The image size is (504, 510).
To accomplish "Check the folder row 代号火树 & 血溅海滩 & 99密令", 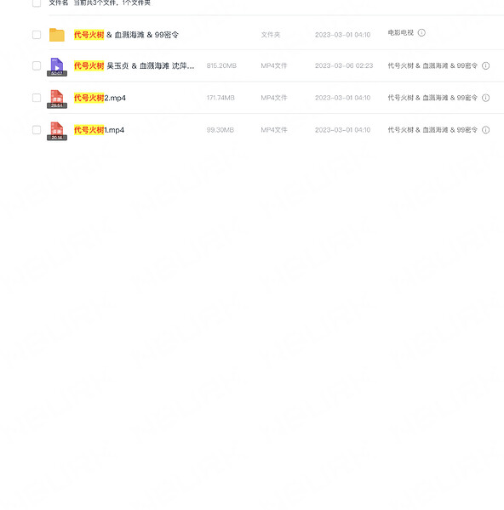I will [x=37, y=35].
